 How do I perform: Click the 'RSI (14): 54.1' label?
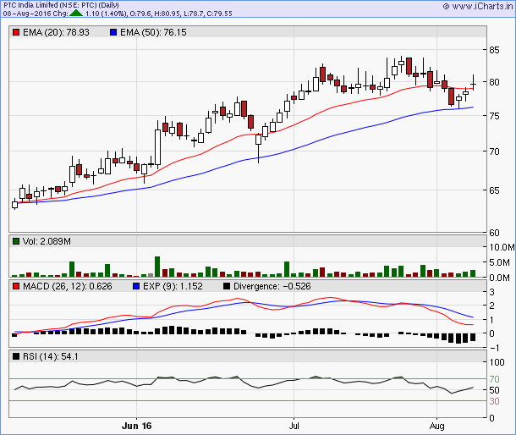51,356
